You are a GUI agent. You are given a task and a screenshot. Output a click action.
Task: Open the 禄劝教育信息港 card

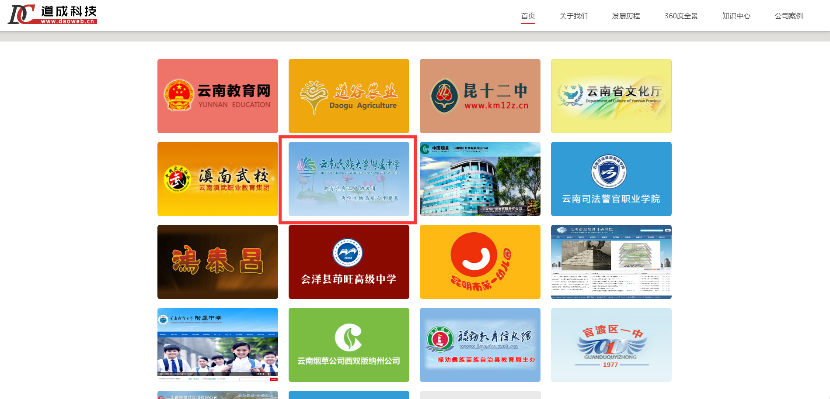[x=480, y=345]
